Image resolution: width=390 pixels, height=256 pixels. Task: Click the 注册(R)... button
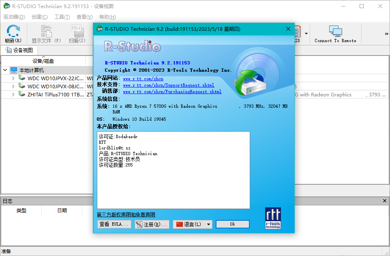coord(152,224)
